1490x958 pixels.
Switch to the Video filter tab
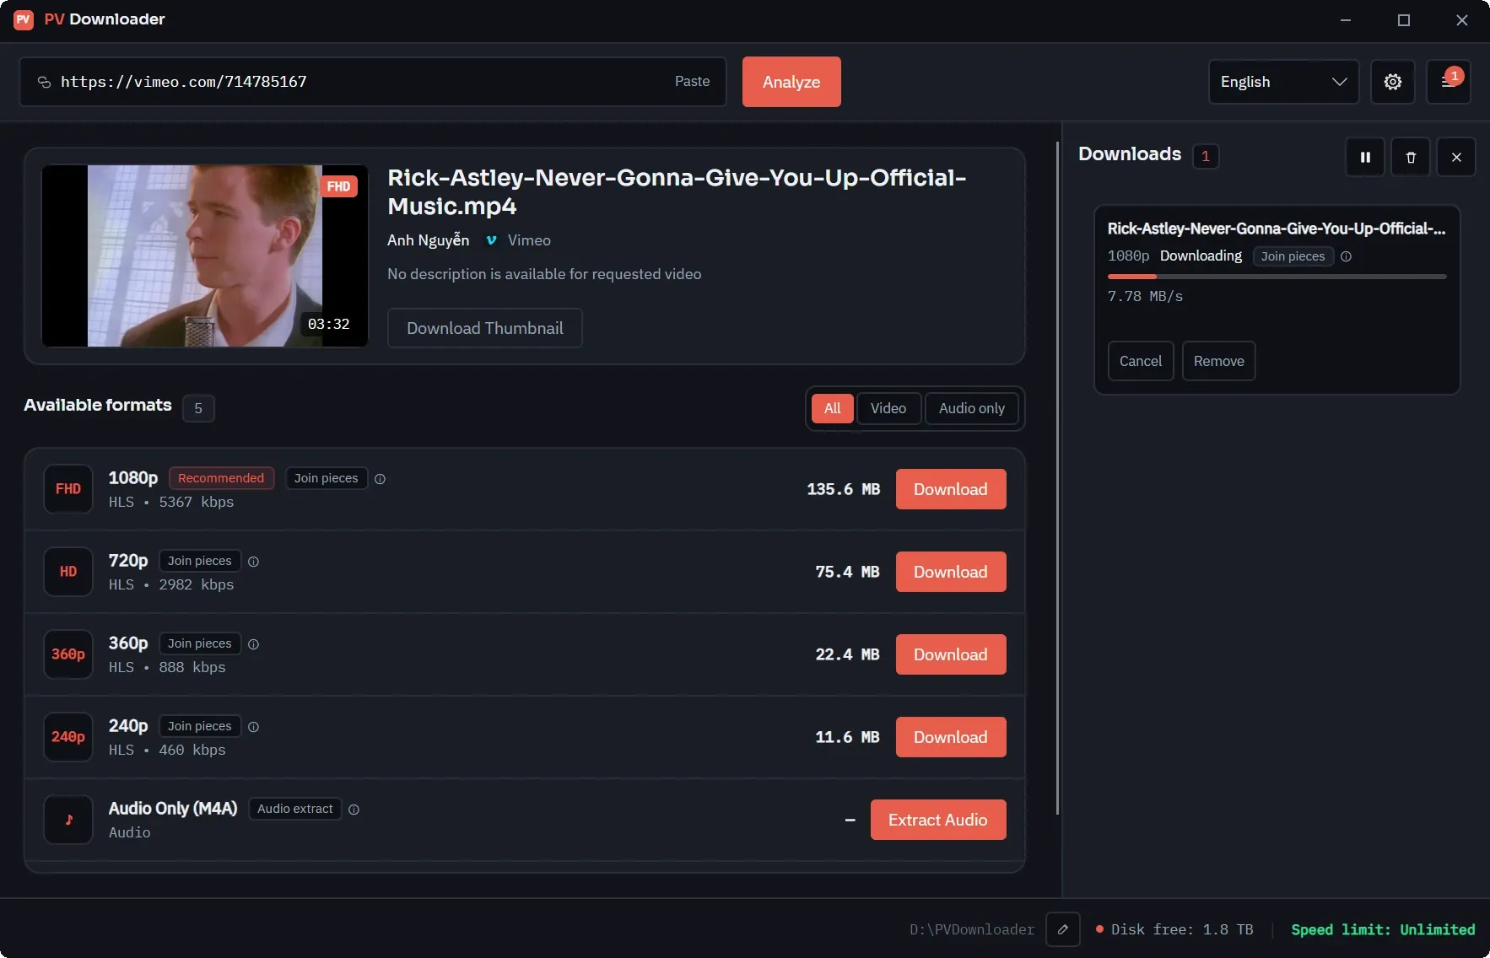(x=888, y=408)
